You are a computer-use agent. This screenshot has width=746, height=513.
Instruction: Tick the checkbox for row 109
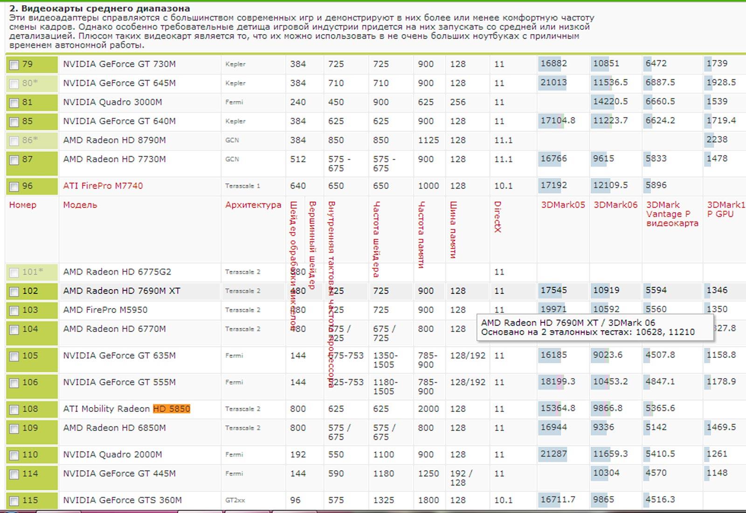(x=14, y=429)
